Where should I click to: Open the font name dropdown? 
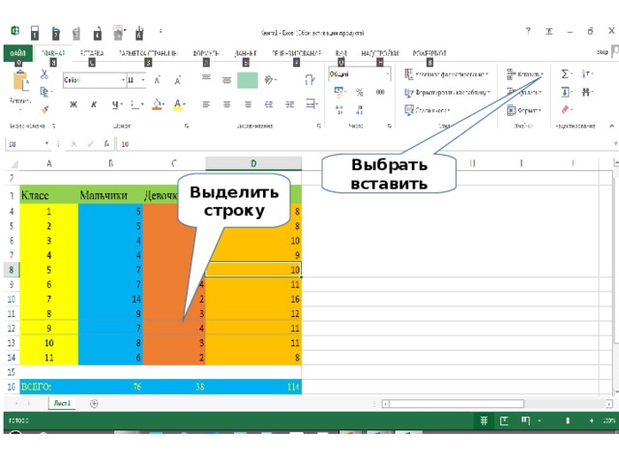click(x=122, y=80)
